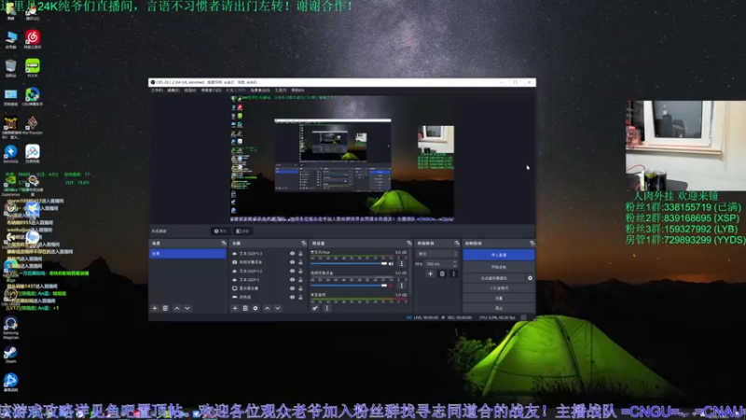The image size is (746, 420).
Task: Select the Steam desktop shortcut
Action: coord(10,355)
